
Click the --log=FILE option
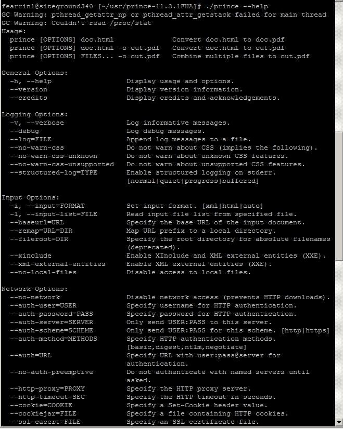point(30,139)
